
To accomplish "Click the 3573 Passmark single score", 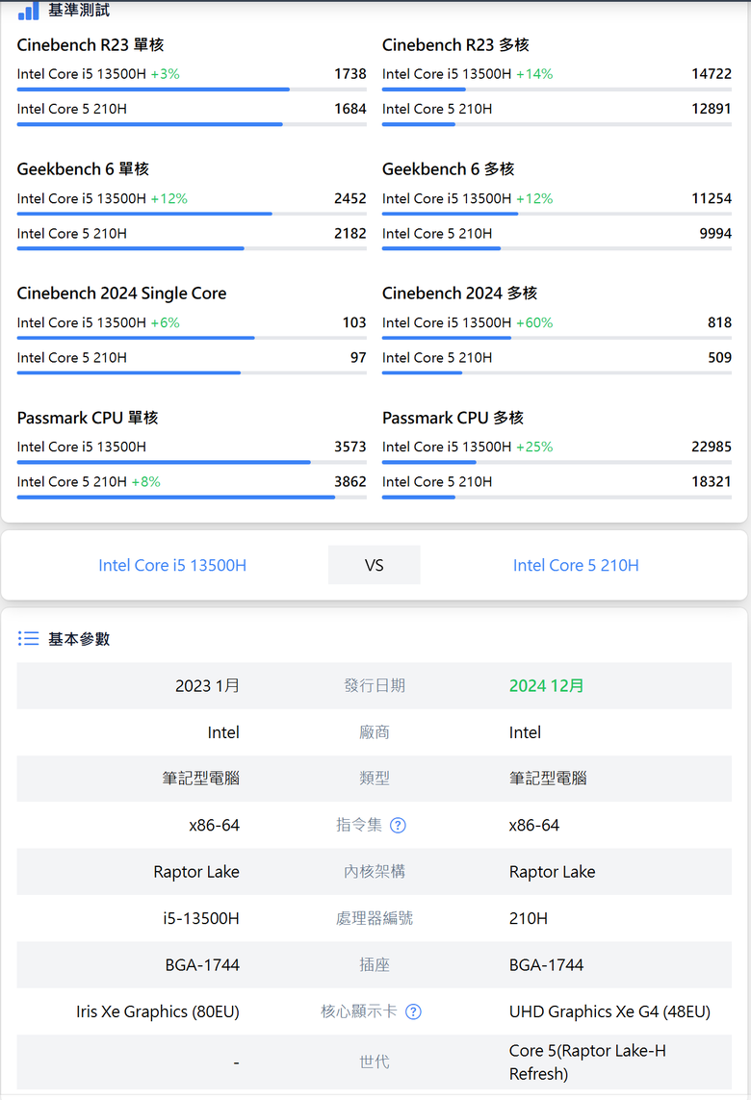I will click(350, 447).
